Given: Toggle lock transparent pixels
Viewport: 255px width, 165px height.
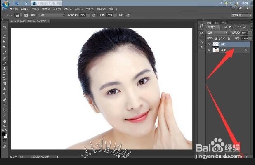Looking at the screenshot, I should (x=215, y=38).
